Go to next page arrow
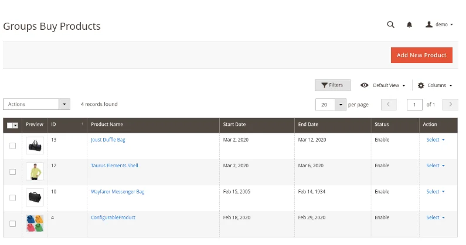The width and height of the screenshot is (466, 245). click(450, 104)
